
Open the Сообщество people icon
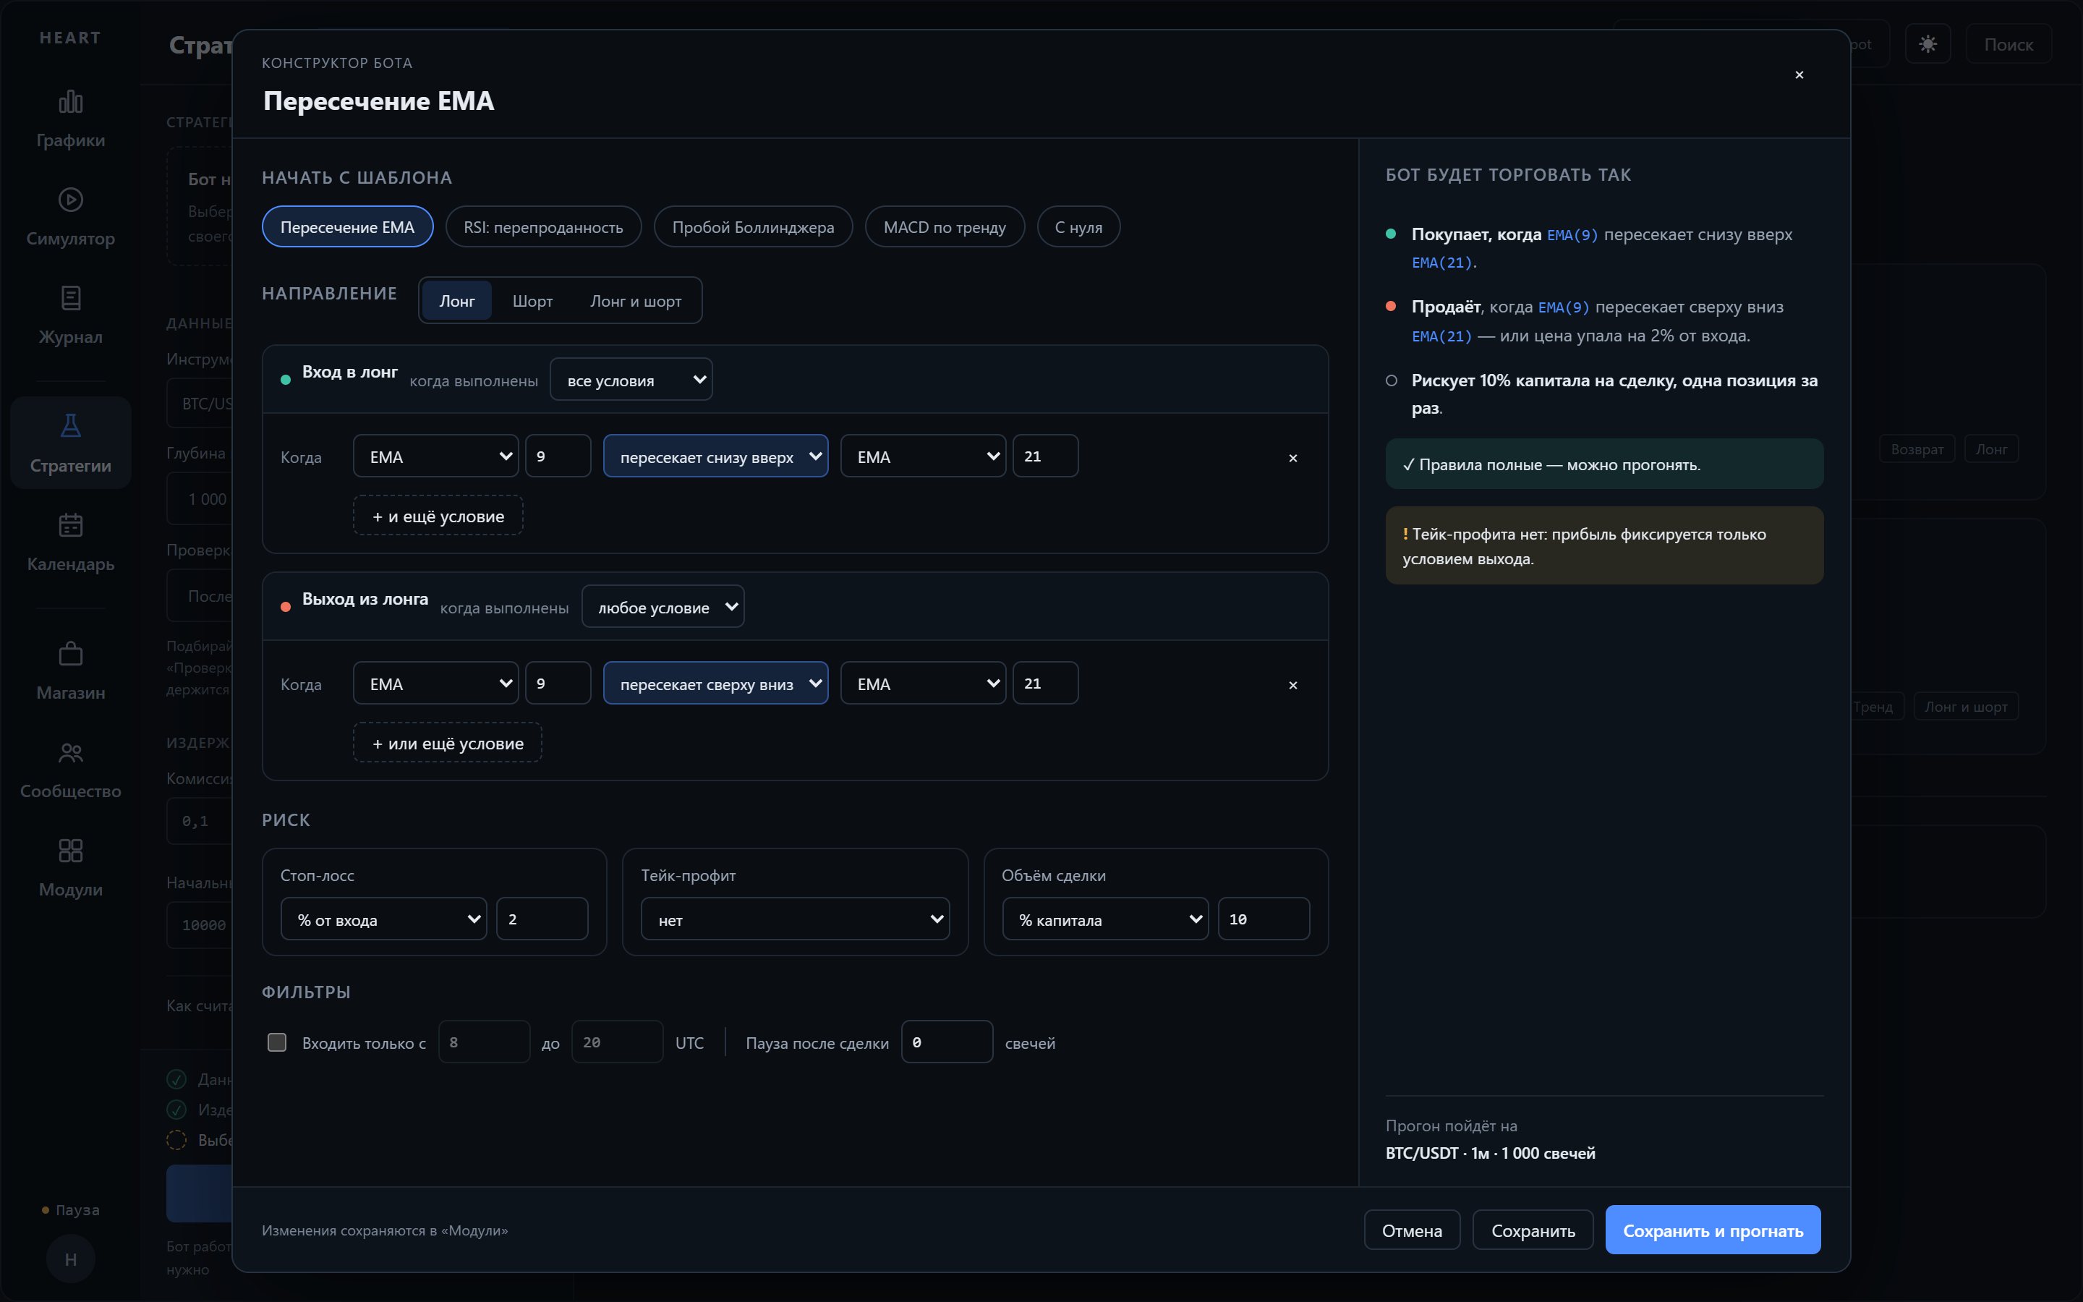(x=71, y=752)
